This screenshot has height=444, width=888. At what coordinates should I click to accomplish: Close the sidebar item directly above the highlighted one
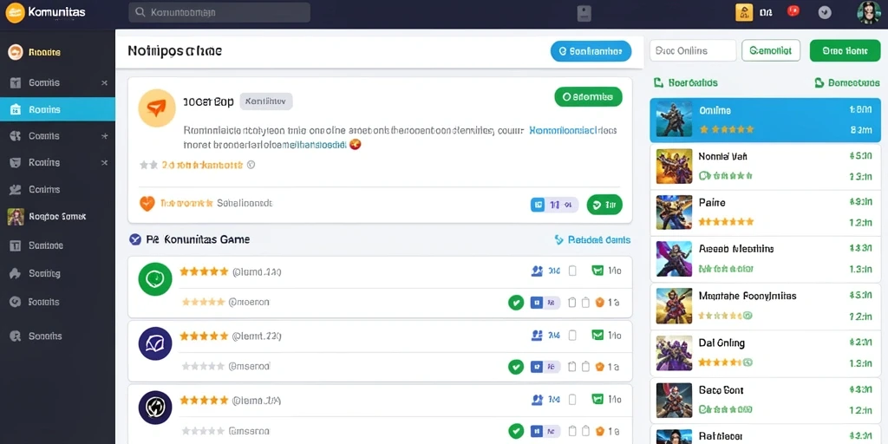pyautogui.click(x=104, y=82)
